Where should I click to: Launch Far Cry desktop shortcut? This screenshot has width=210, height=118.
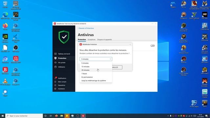[x=184, y=4]
